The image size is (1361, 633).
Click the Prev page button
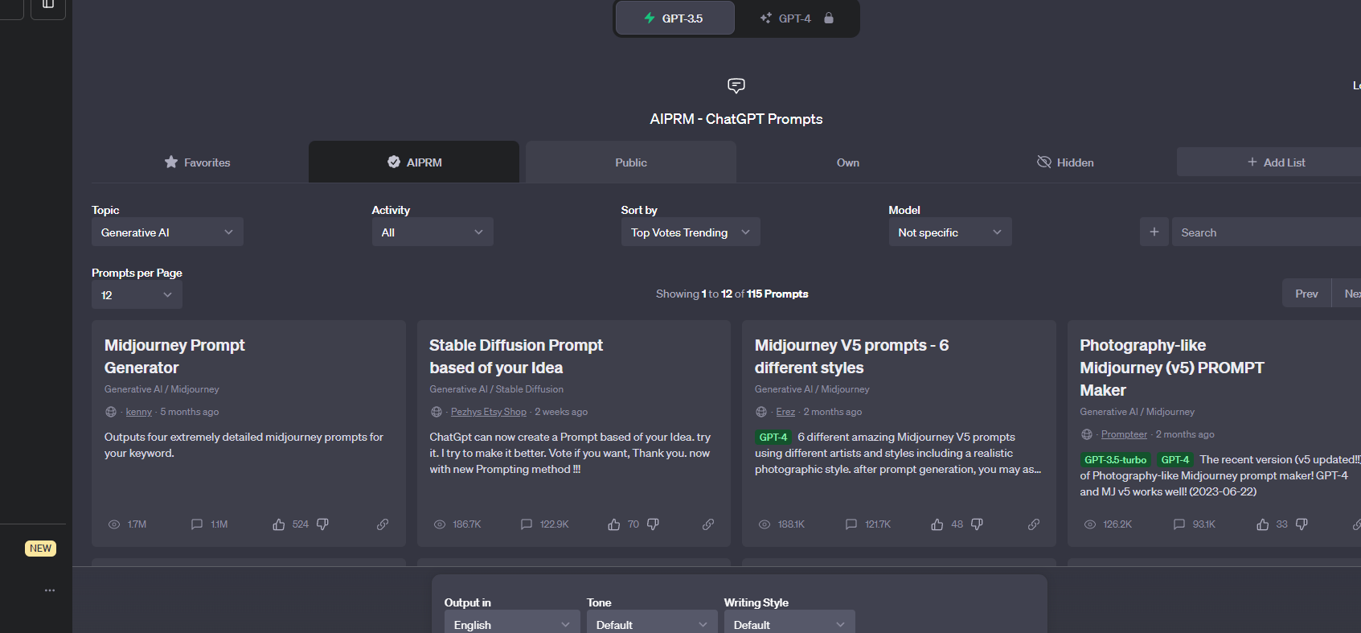[x=1306, y=294]
